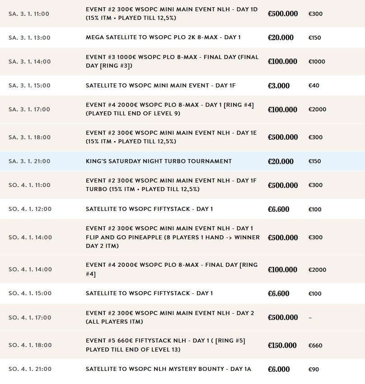
Task: Open King's Saturday Night Turbo Tournament
Action: point(159,161)
